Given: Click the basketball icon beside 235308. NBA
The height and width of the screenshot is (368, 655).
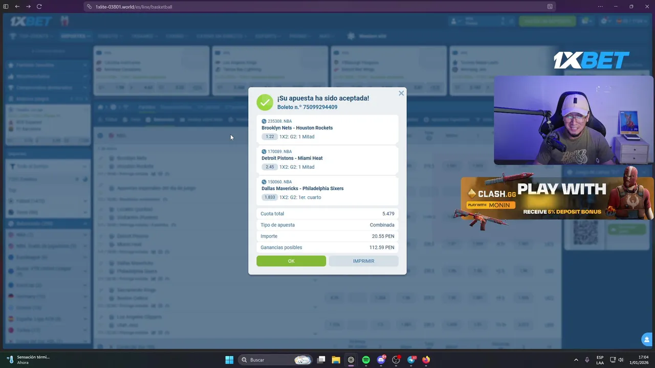Looking at the screenshot, I should (x=264, y=122).
